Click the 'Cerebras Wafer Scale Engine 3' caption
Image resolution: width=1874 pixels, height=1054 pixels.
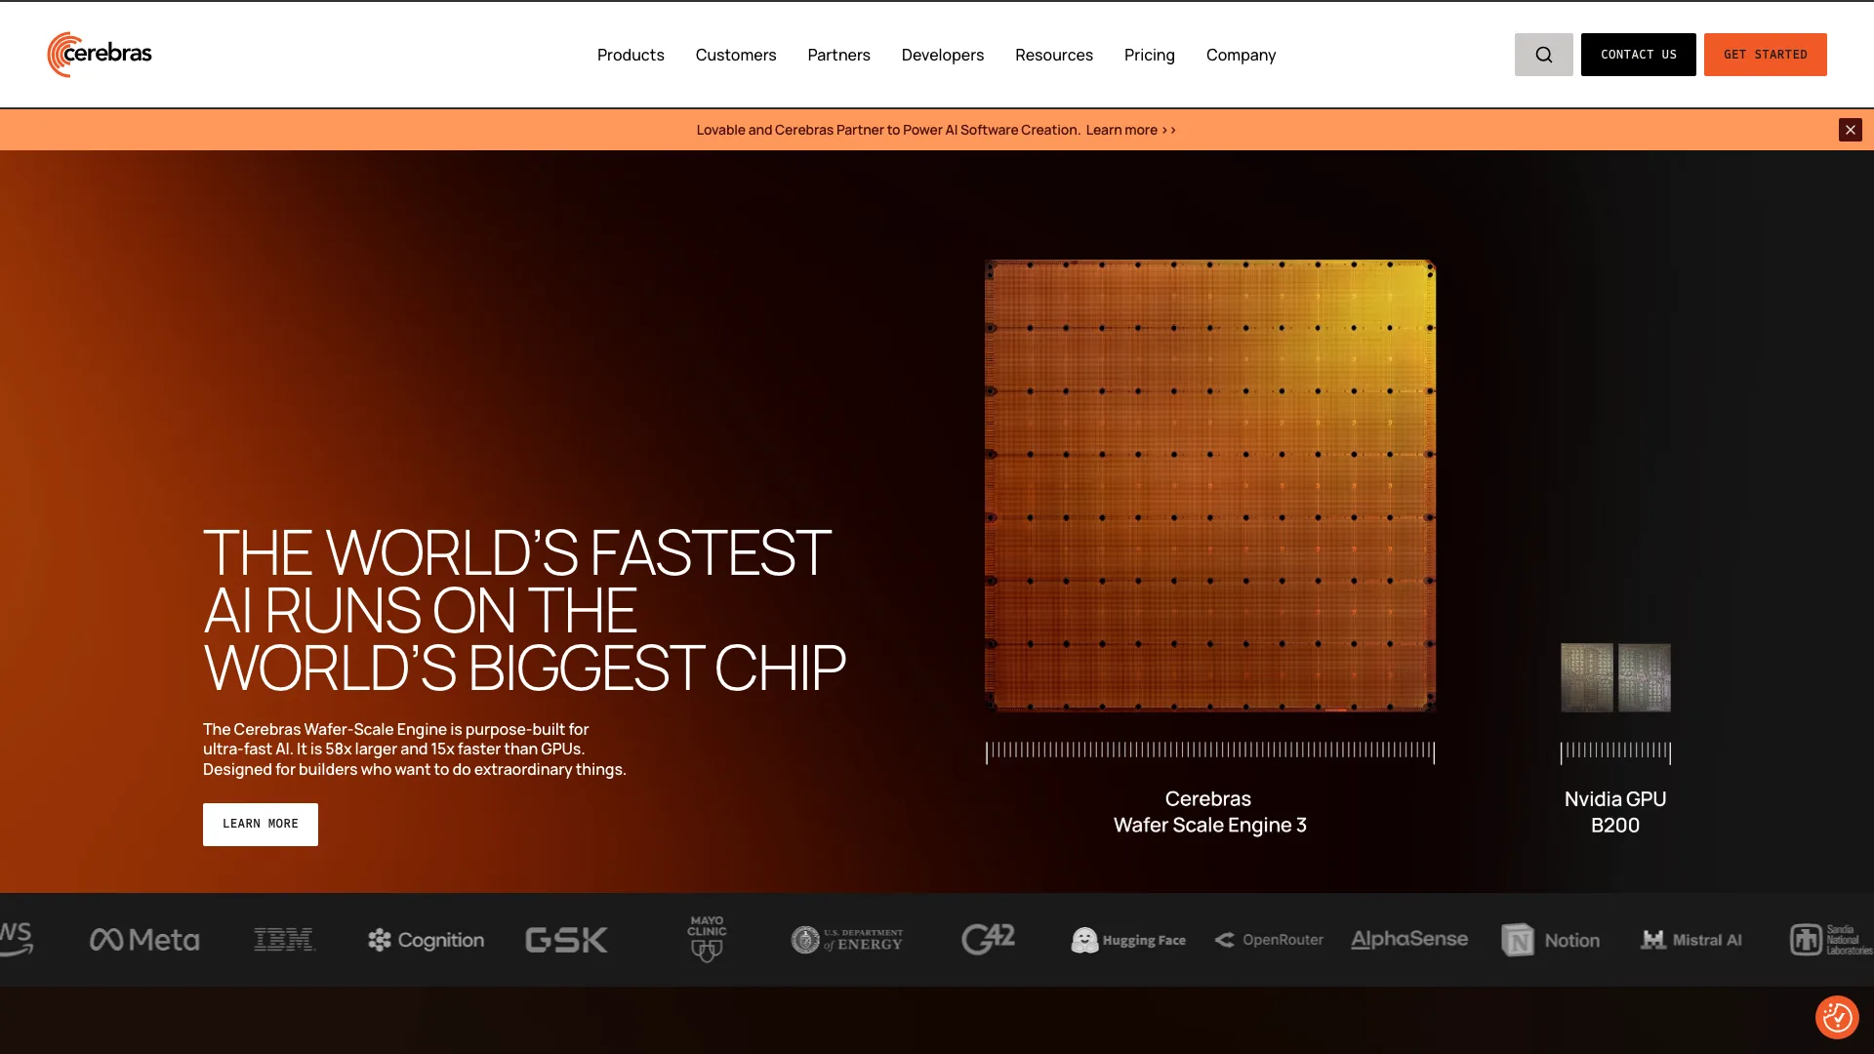(1209, 812)
